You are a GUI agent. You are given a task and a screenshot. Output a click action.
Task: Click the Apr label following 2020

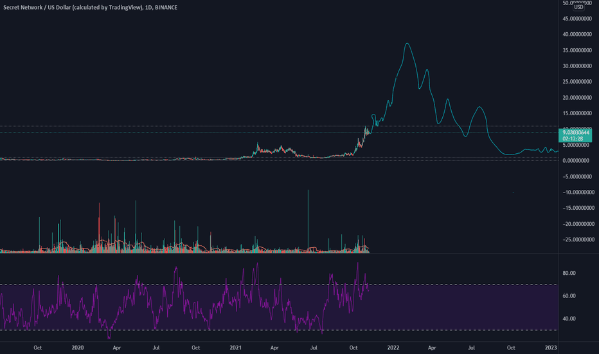pos(117,348)
